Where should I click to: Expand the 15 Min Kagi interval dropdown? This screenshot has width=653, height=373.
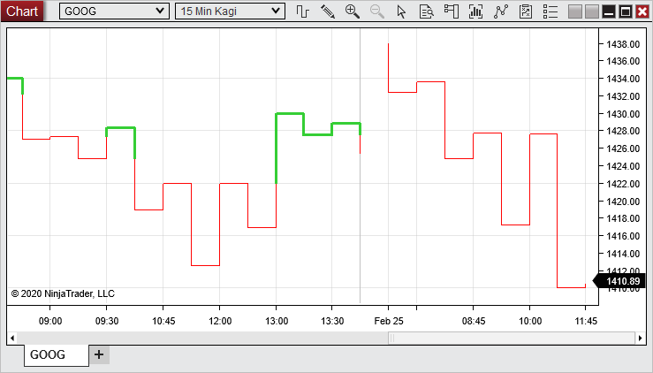click(x=231, y=11)
